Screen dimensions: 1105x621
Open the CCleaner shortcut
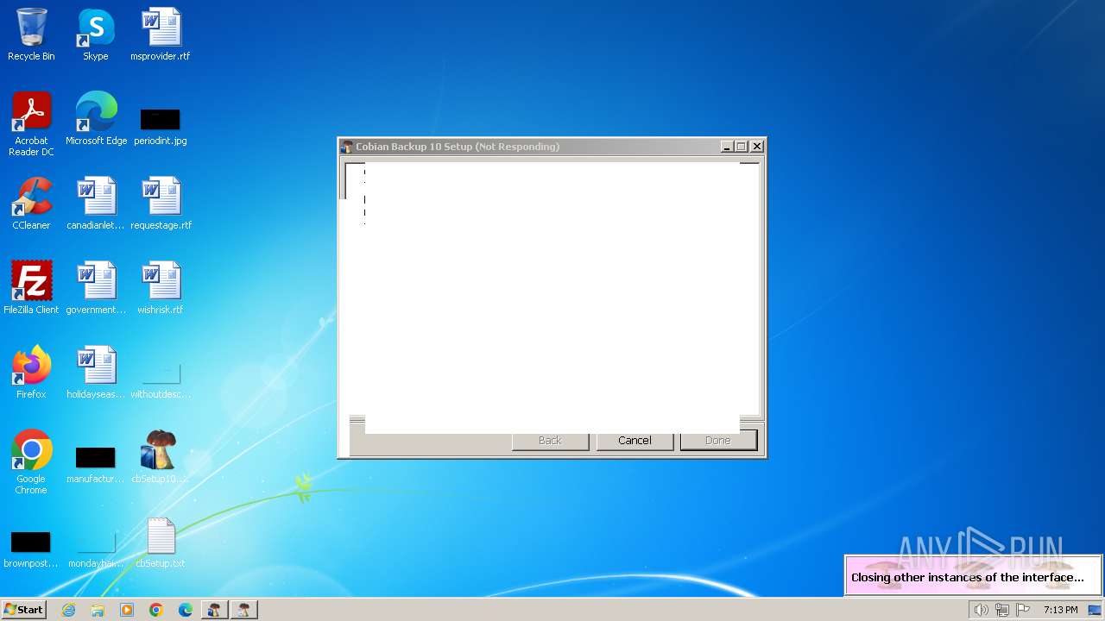pos(31,204)
